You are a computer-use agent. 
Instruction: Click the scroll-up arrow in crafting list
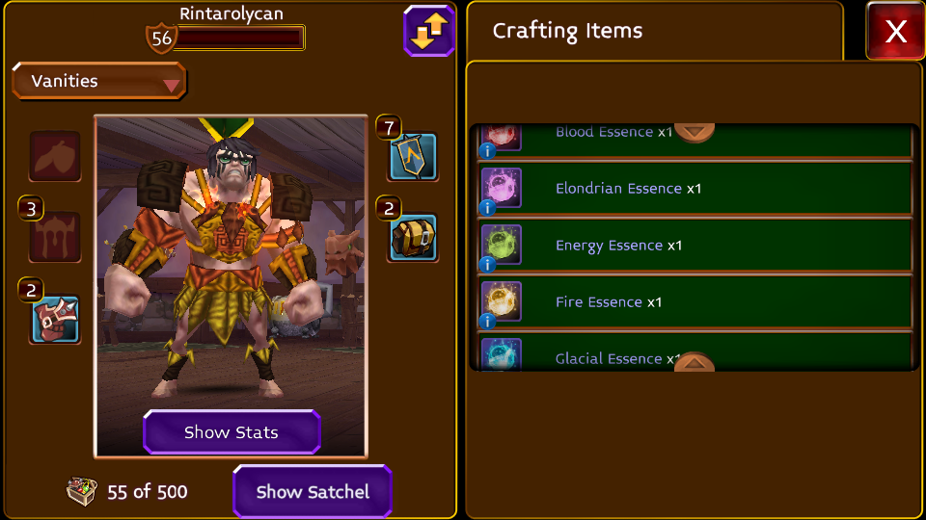[x=694, y=361]
